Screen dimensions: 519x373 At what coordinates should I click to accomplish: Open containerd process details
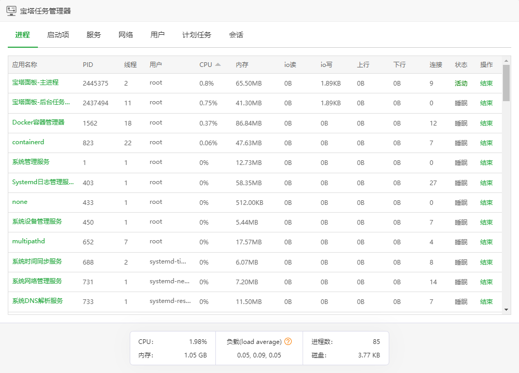tap(28, 142)
